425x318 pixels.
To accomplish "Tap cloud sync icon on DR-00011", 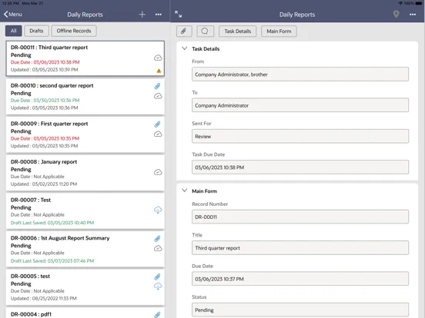I will [158, 58].
